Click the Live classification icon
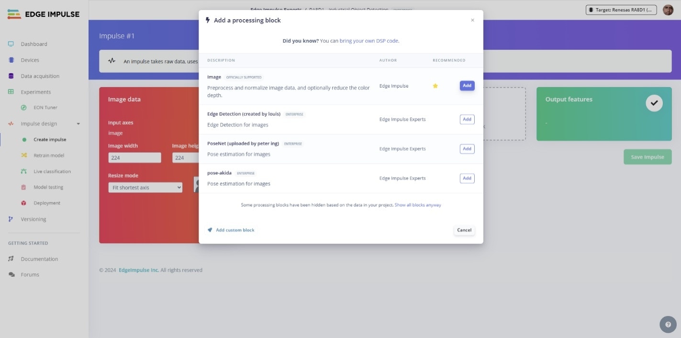 (x=24, y=171)
